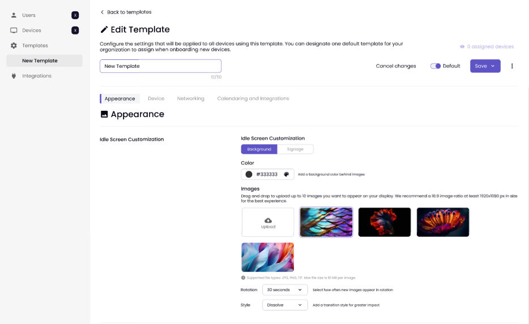Screen dimensions: 529x324
Task: Click the Color section label
Action: coord(248,163)
